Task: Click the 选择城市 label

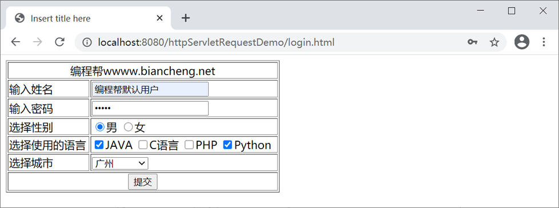Action: [31, 163]
